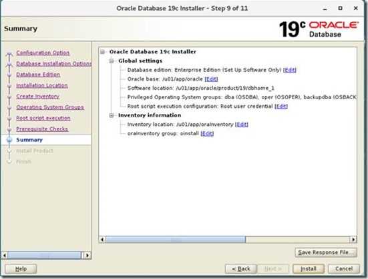This screenshot has width=368, height=279.
Task: Collapse the Global settings node
Action: coord(112,61)
